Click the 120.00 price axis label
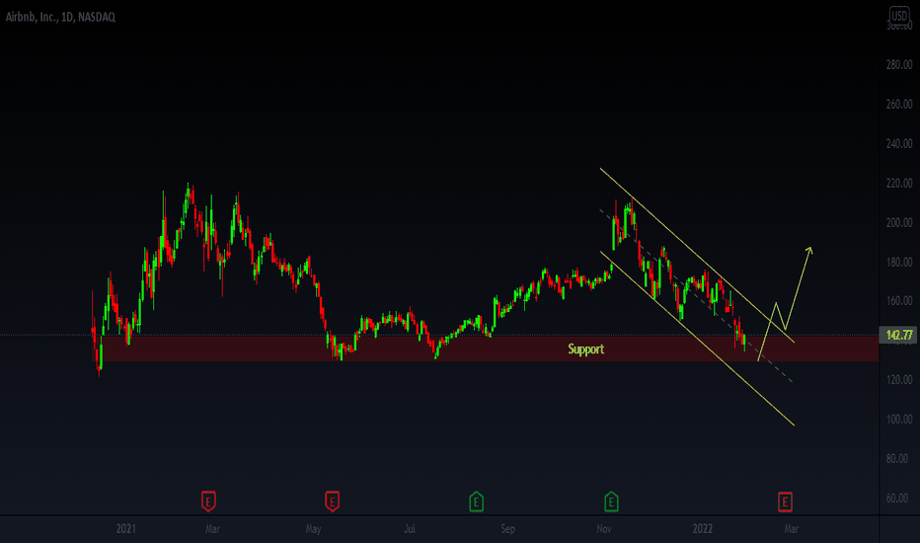 click(899, 380)
